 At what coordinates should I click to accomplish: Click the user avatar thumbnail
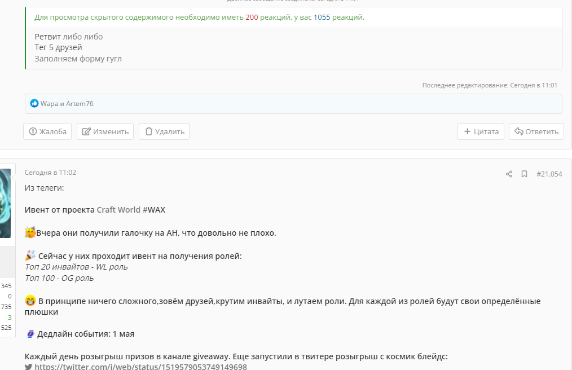click(x=5, y=203)
